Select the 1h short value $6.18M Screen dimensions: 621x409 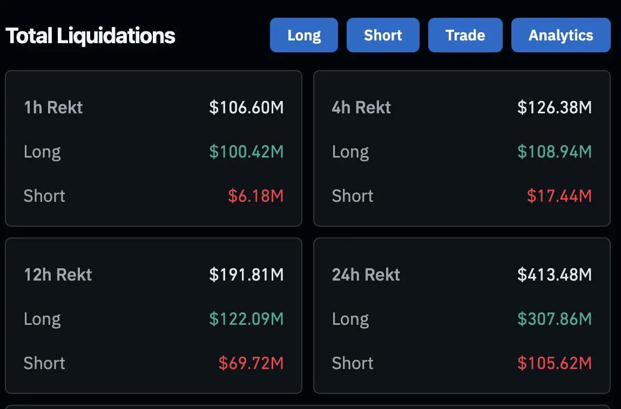click(255, 196)
